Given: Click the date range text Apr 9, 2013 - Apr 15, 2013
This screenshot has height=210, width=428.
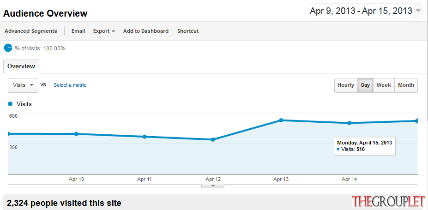Looking at the screenshot, I should click(361, 11).
